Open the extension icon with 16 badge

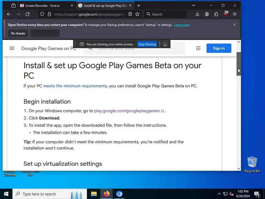[x=226, y=13]
